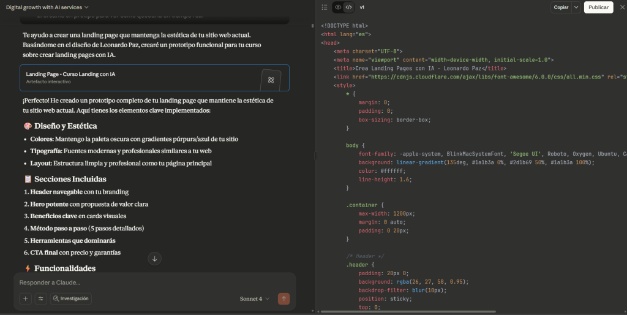Click the Diseño y Estética heading
The height and width of the screenshot is (315, 627).
coord(61,126)
